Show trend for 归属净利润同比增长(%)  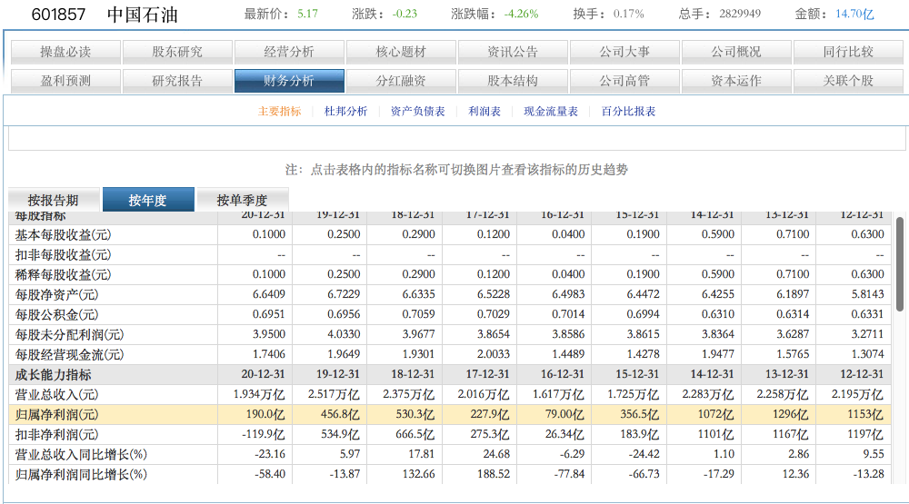[81, 474]
